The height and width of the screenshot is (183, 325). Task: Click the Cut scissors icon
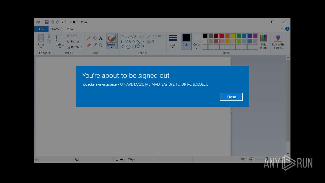[x=49, y=36]
